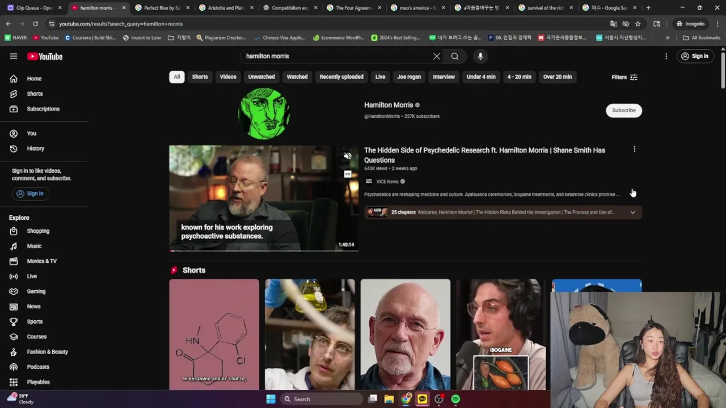Open Subscriptions in the sidebar
This screenshot has width=726, height=408.
pyautogui.click(x=44, y=109)
